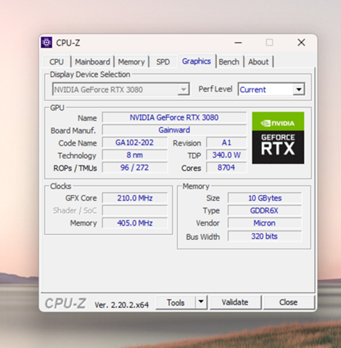The width and height of the screenshot is (341, 348).
Task: Click the Graphics tab
Action: (197, 61)
